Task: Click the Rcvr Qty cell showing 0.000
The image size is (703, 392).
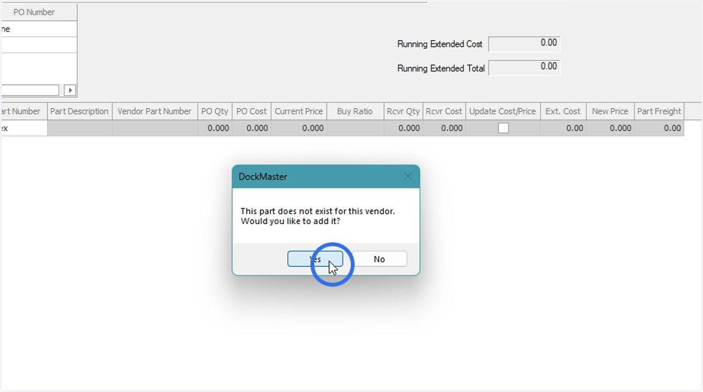Action: point(403,128)
